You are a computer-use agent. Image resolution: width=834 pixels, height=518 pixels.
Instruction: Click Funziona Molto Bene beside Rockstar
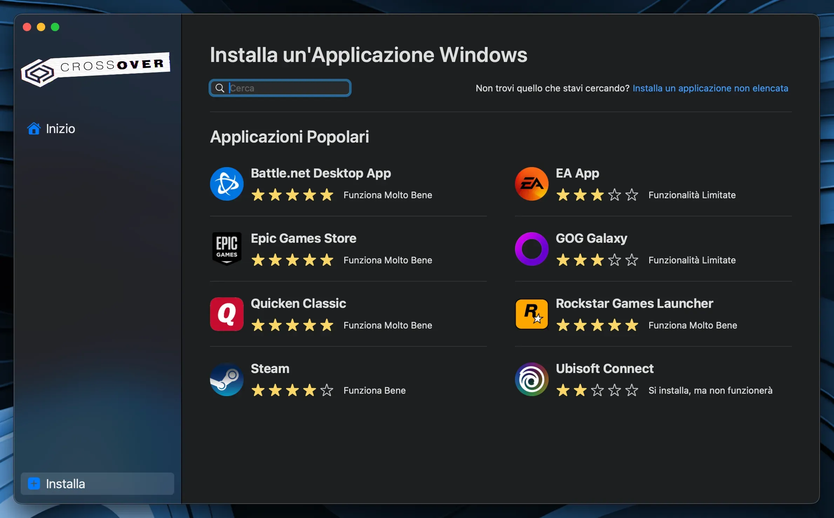(693, 325)
